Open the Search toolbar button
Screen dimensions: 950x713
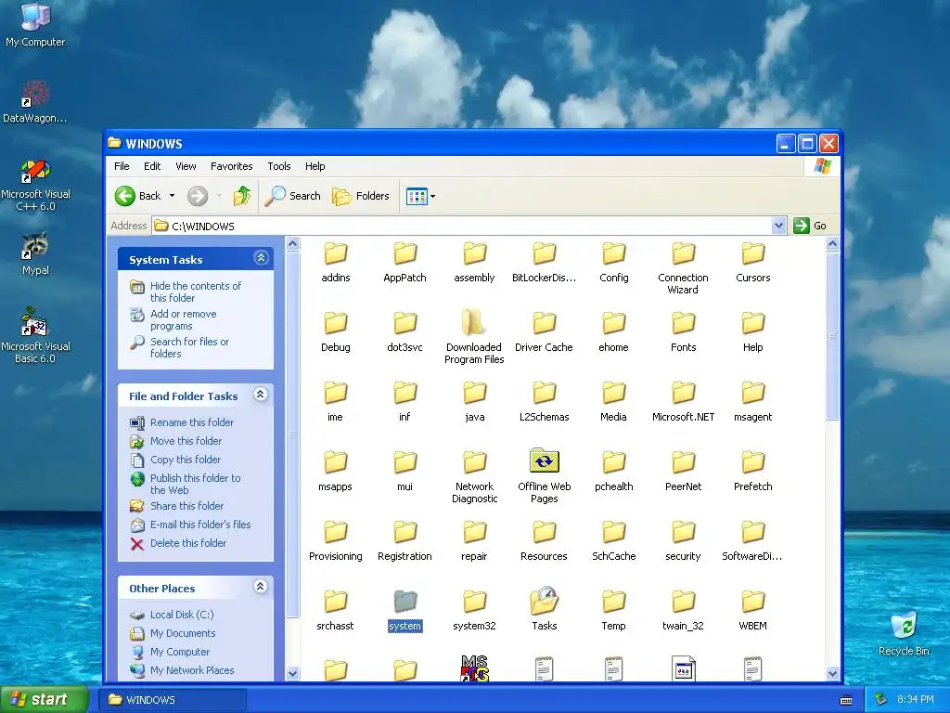click(292, 196)
